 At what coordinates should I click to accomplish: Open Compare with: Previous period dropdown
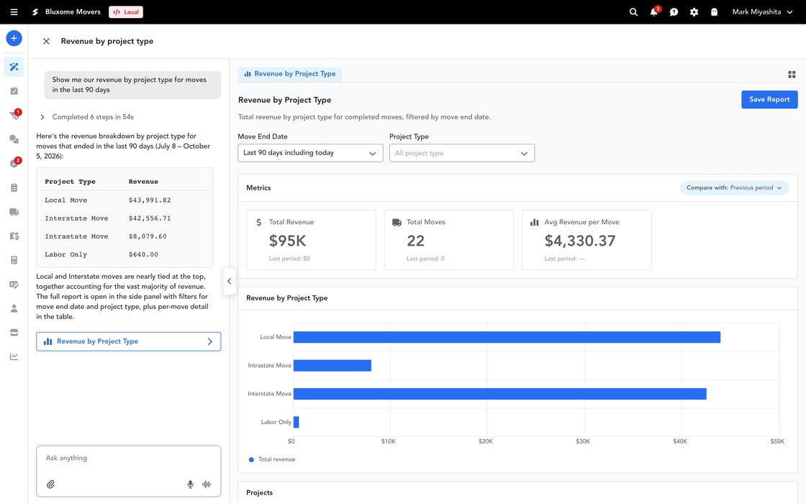click(734, 188)
